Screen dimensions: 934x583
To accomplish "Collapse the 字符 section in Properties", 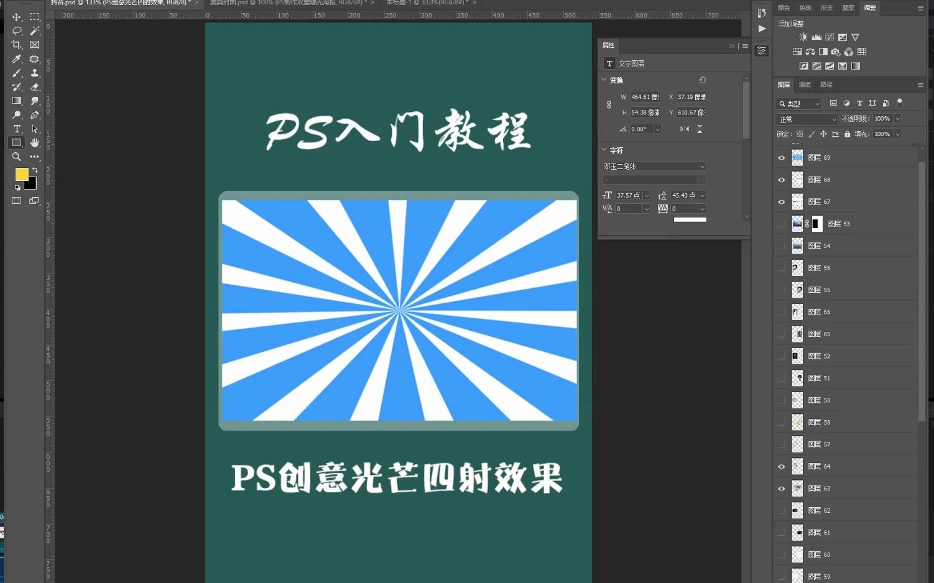I will click(604, 150).
